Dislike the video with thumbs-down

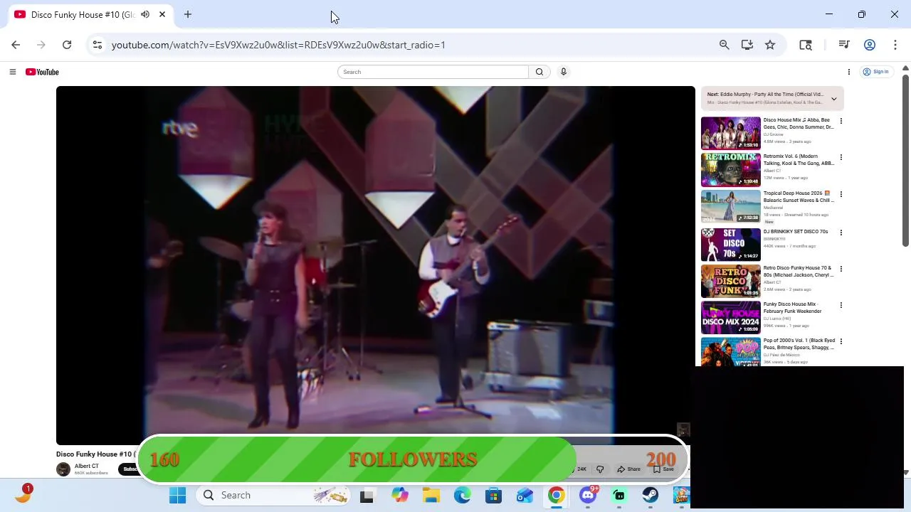click(600, 469)
